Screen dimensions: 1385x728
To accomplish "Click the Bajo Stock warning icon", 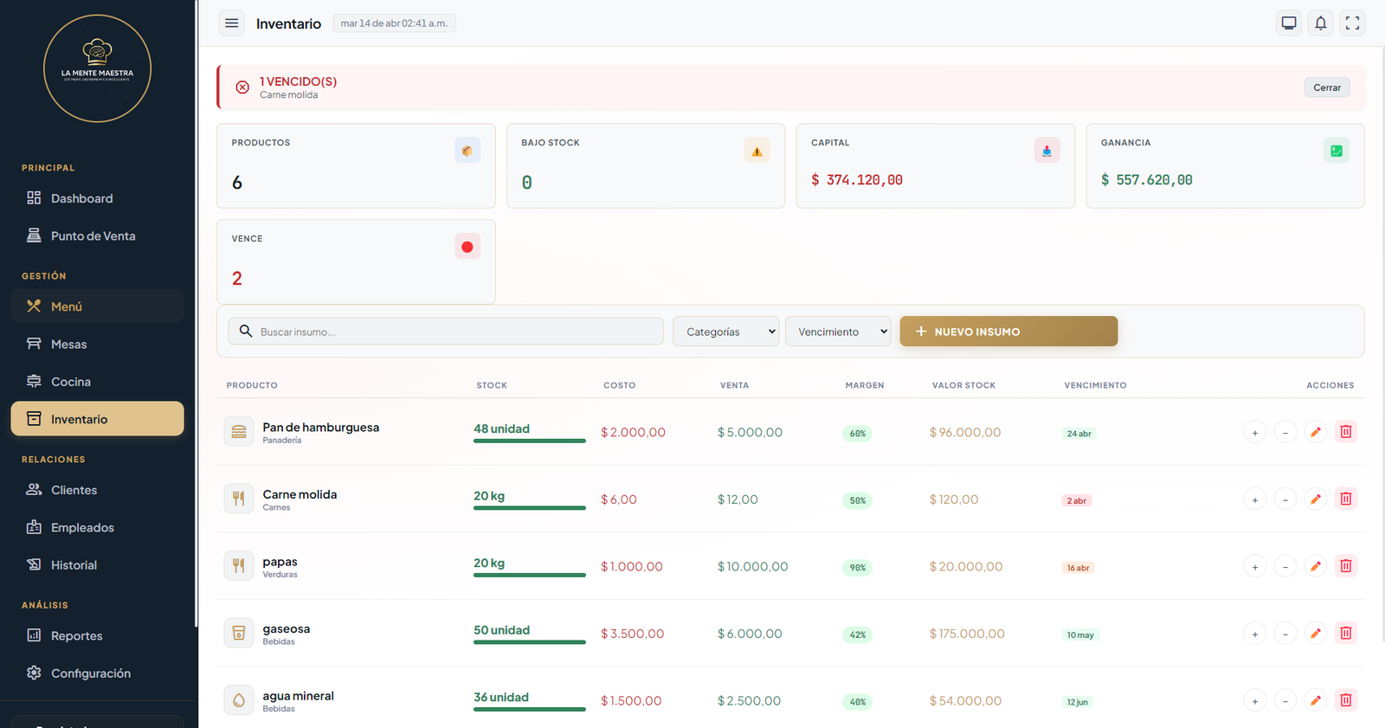I will pyautogui.click(x=757, y=151).
